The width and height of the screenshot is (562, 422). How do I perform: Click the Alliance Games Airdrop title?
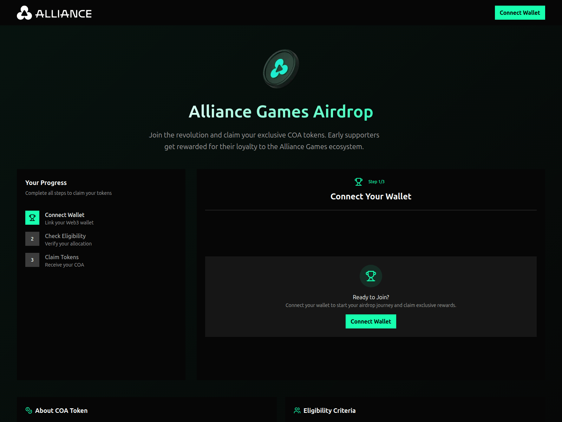coord(281,112)
